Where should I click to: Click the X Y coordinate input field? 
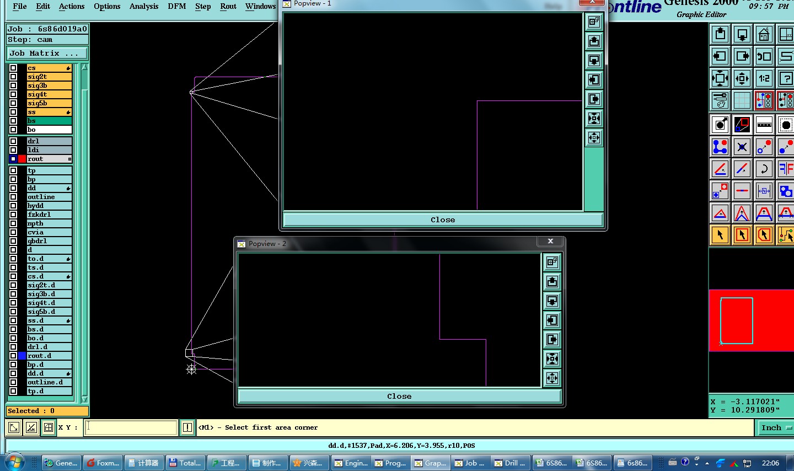coord(131,427)
